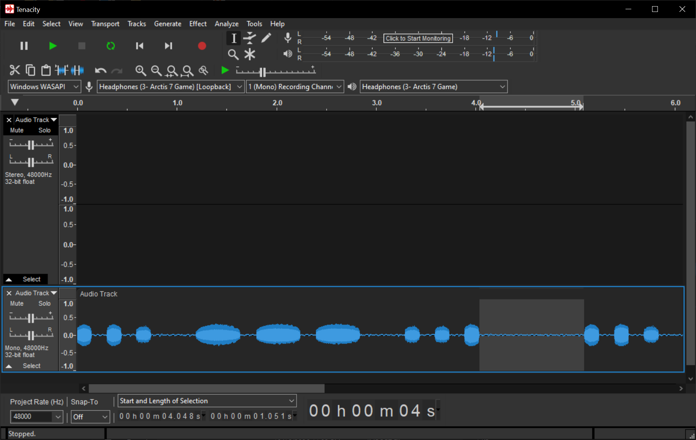
Task: Open the Windows WASAPI host dropdown
Action: (x=44, y=87)
